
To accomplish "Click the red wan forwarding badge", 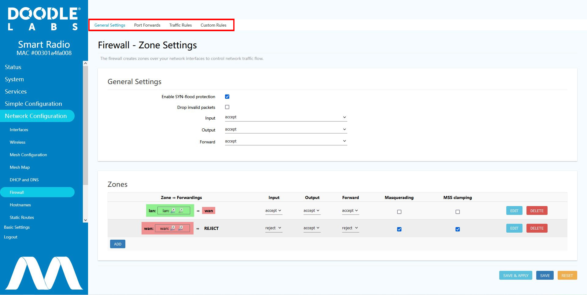I will (x=209, y=211).
